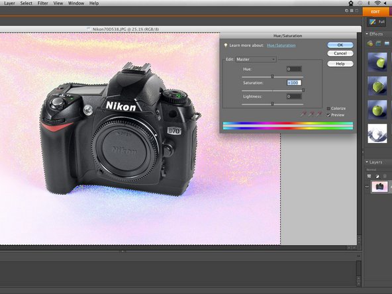Click the Hue value input field
The height and width of the screenshot is (294, 392).
click(294, 69)
